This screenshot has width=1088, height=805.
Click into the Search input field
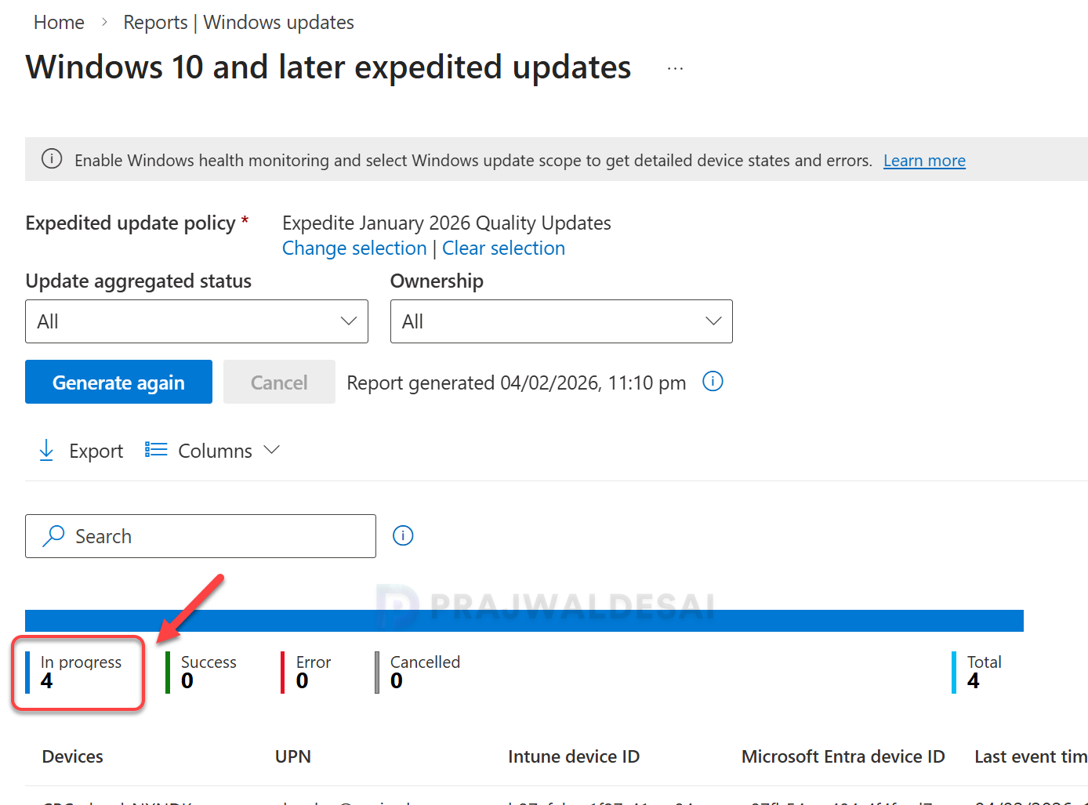pyautogui.click(x=201, y=536)
